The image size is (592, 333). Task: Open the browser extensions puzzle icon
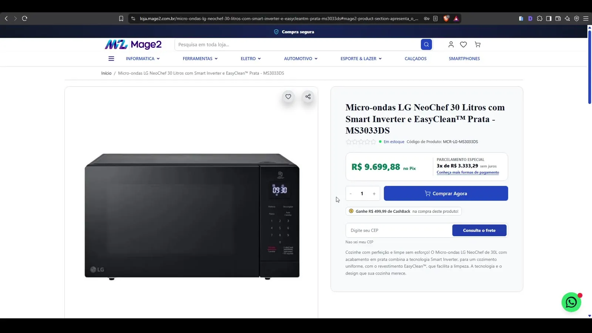(x=539, y=18)
